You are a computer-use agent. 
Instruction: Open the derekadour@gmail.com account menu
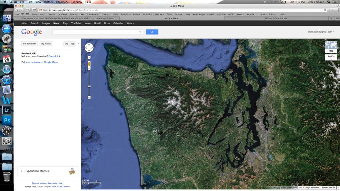pyautogui.click(x=321, y=32)
